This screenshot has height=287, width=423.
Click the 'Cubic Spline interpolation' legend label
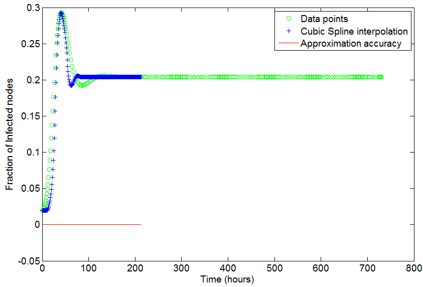(x=354, y=31)
